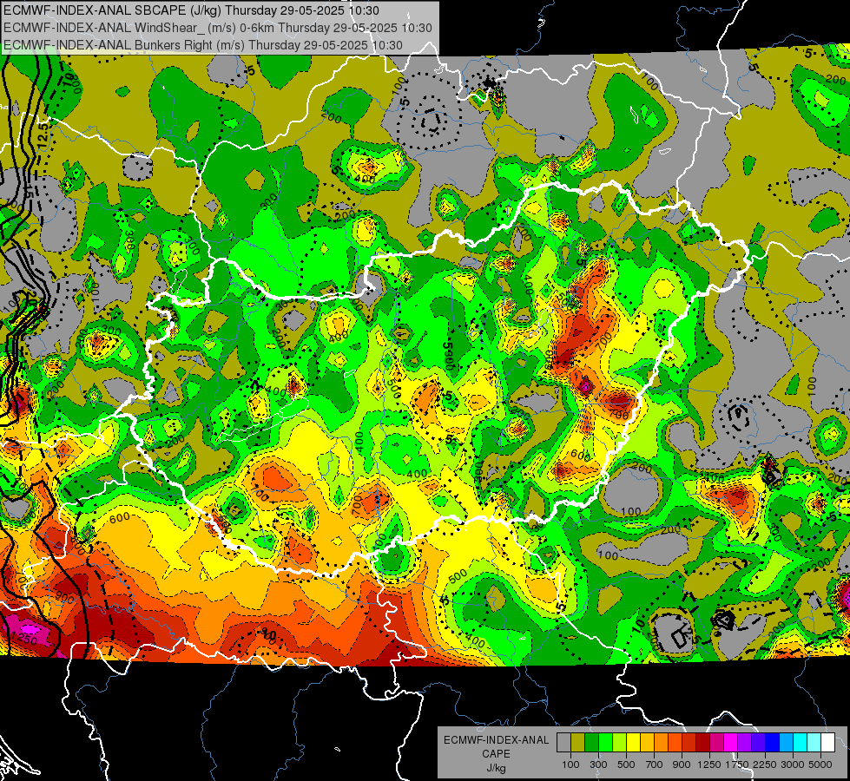Select the purple legend swatch after 1750
Image resolution: width=850 pixels, height=781 pixels.
tap(744, 742)
